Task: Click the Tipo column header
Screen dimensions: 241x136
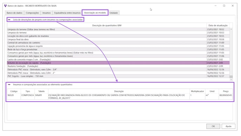Action: pos(28,91)
